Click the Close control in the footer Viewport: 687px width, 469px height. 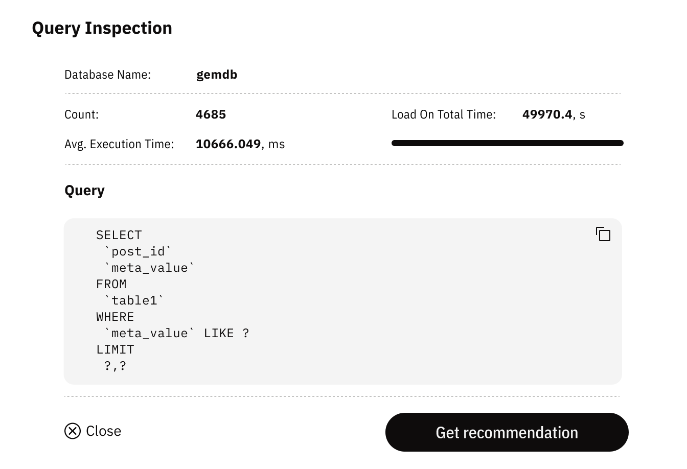pos(92,431)
